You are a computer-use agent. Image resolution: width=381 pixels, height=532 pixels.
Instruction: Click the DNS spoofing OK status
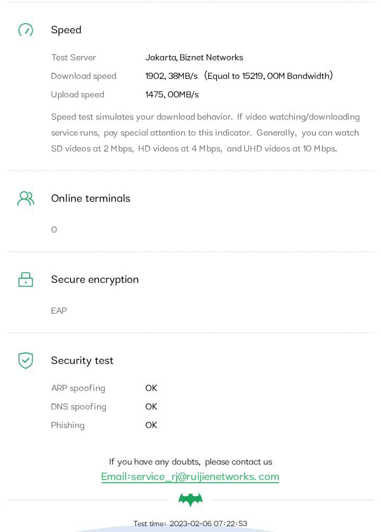click(151, 406)
